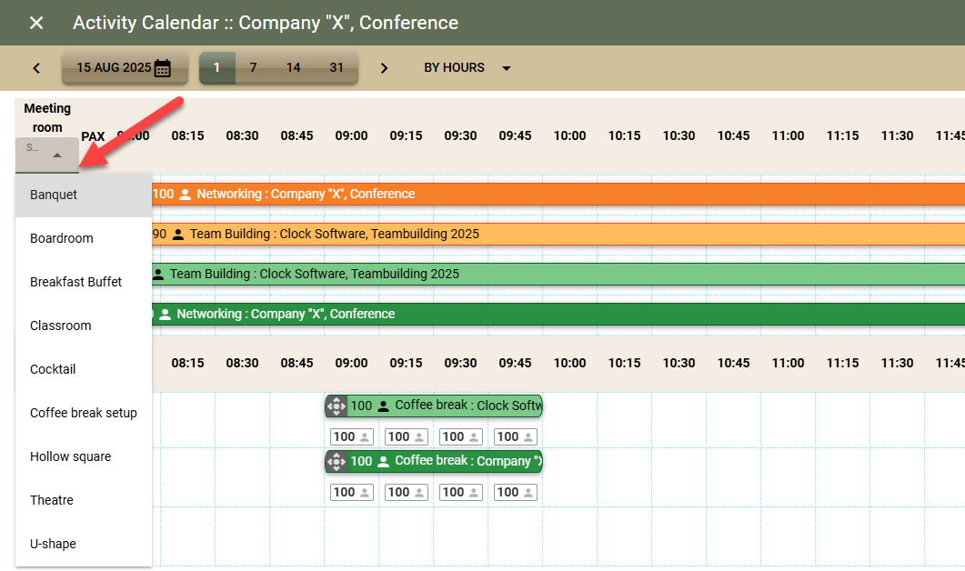Choose Theatre from the setup list
965x571 pixels.
click(84, 500)
